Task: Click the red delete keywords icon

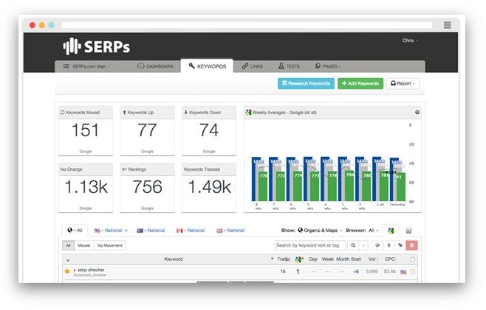Action: (411, 245)
